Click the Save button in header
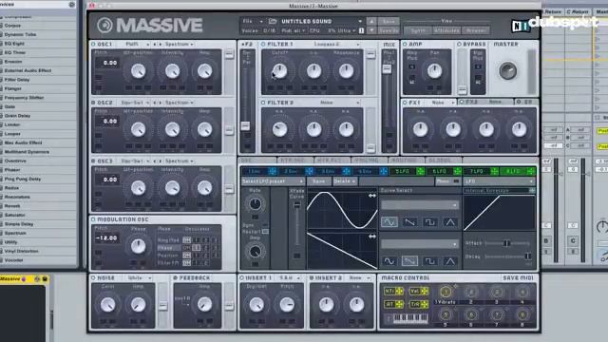 tap(389, 21)
